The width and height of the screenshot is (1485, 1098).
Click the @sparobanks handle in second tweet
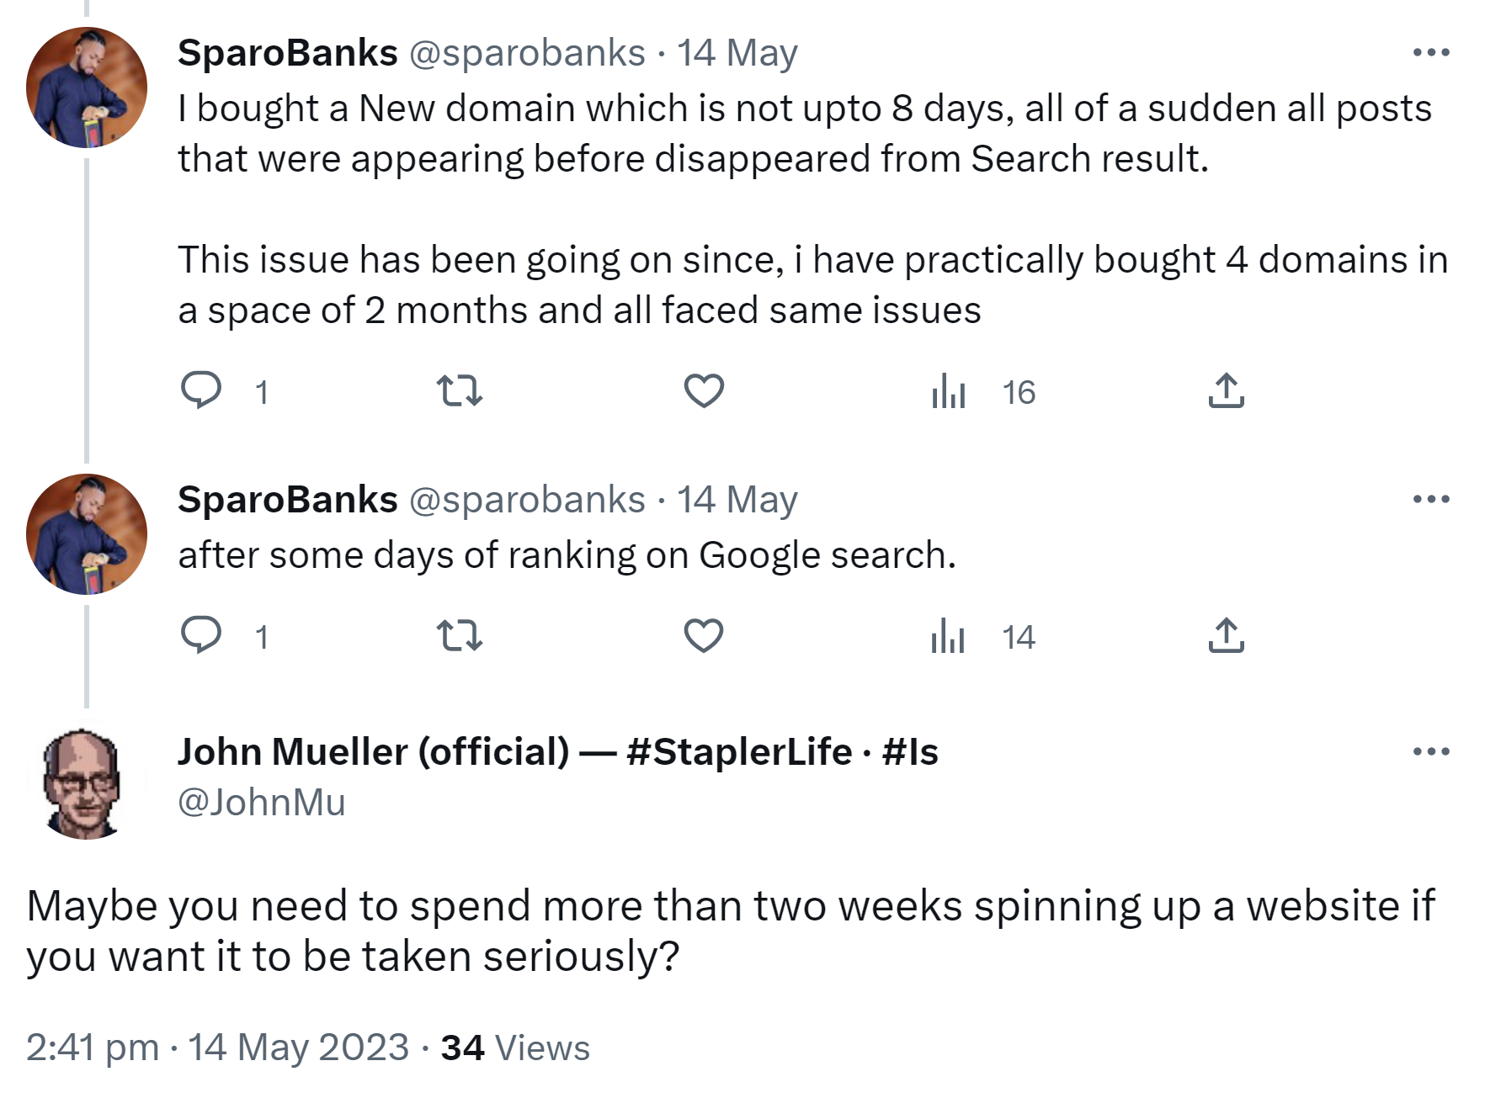pos(527,499)
